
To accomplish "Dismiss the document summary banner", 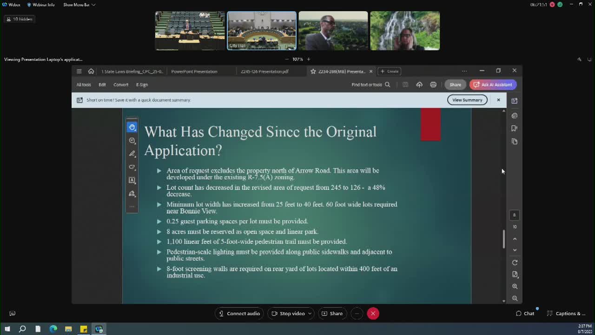I will coord(498,100).
